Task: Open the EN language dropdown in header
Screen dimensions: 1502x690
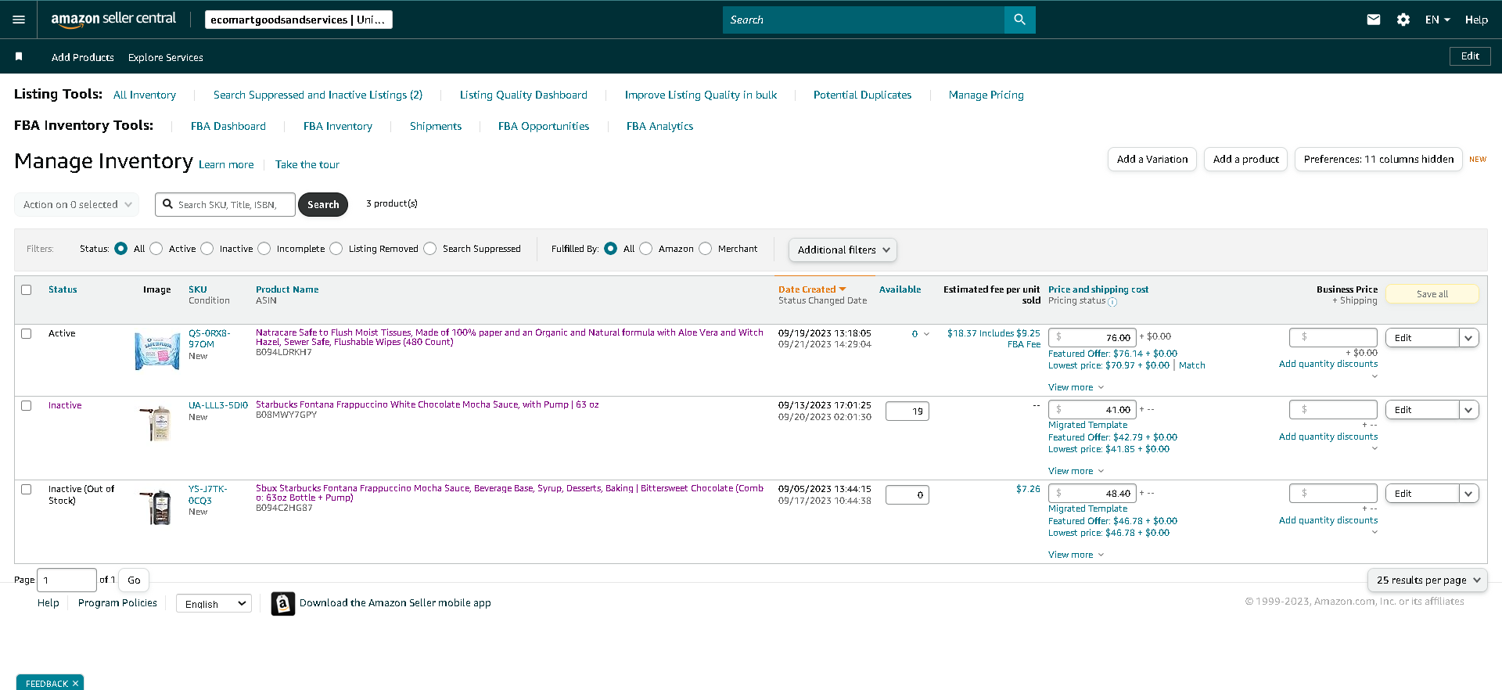Action: click(1437, 20)
